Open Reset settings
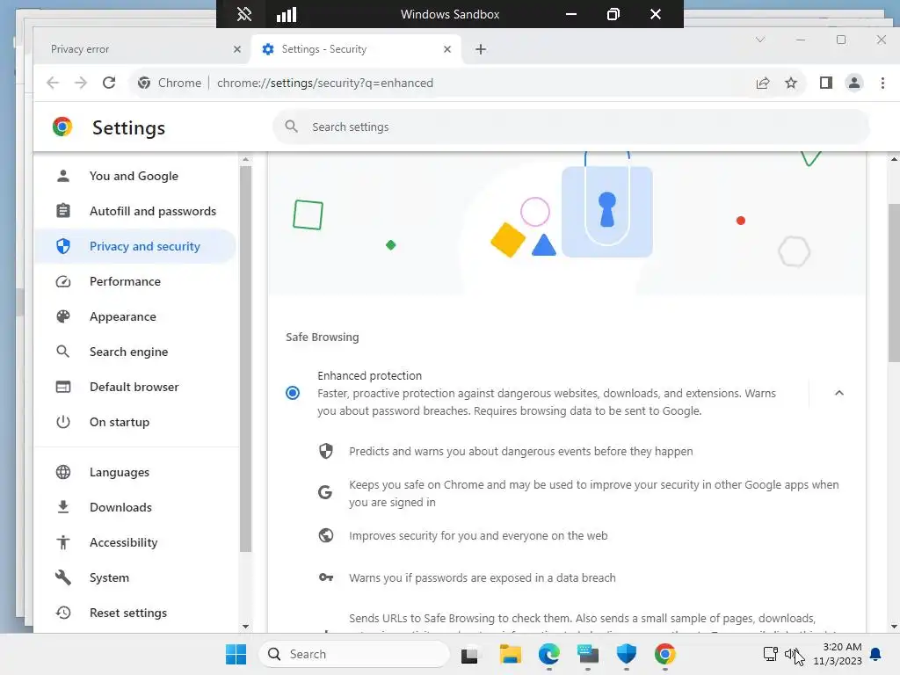 134,613
